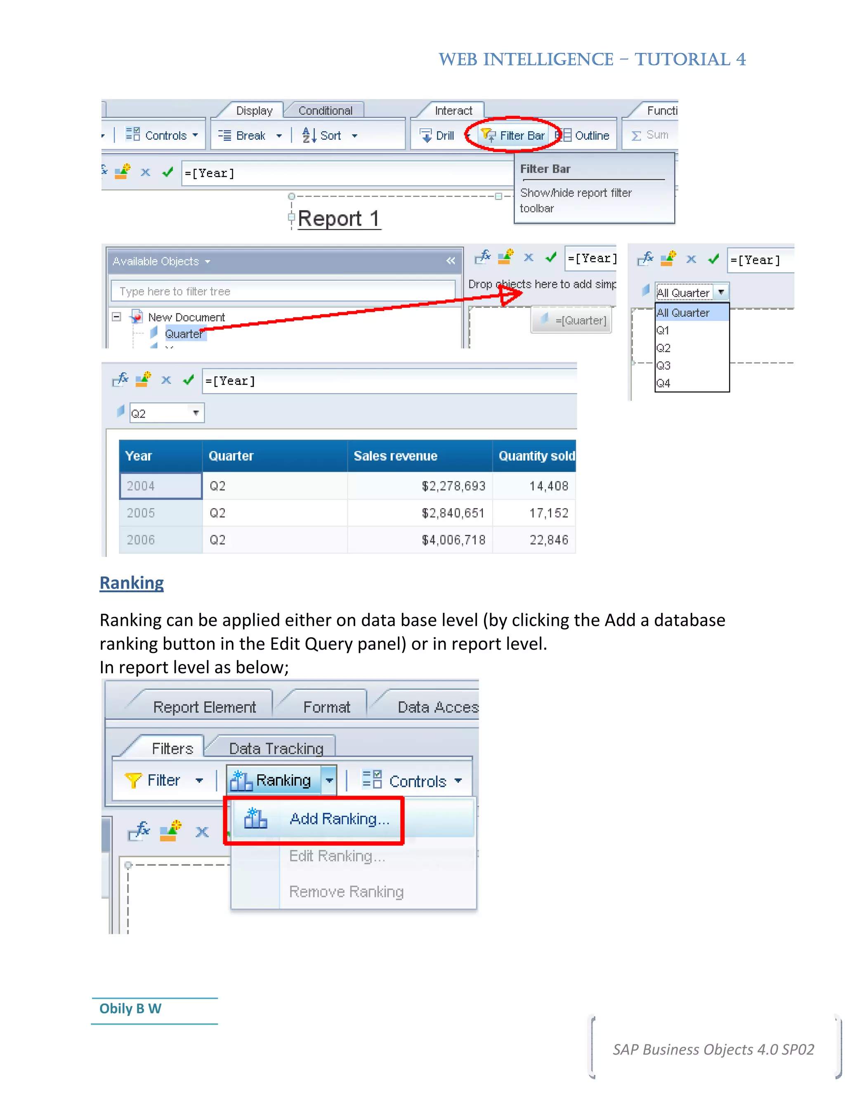Switch to the Report Element tab
The image size is (845, 1093).
204,707
